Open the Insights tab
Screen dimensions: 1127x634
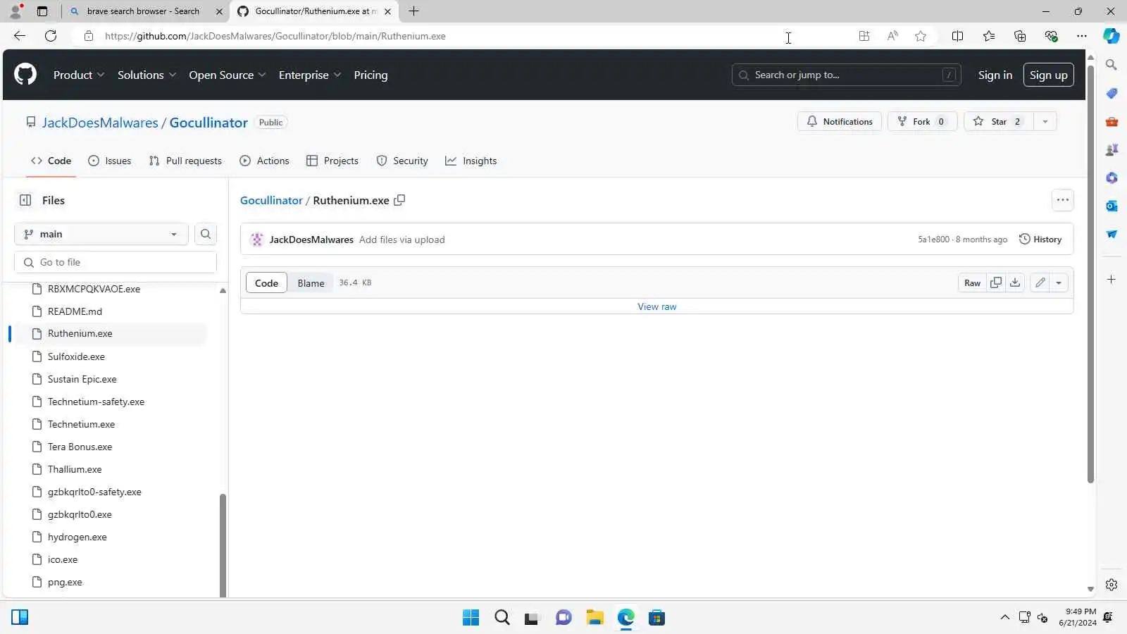(471, 161)
